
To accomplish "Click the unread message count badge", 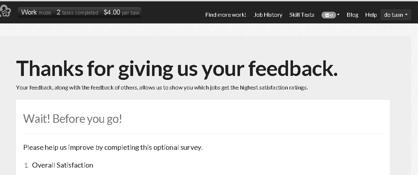I will [x=332, y=15].
